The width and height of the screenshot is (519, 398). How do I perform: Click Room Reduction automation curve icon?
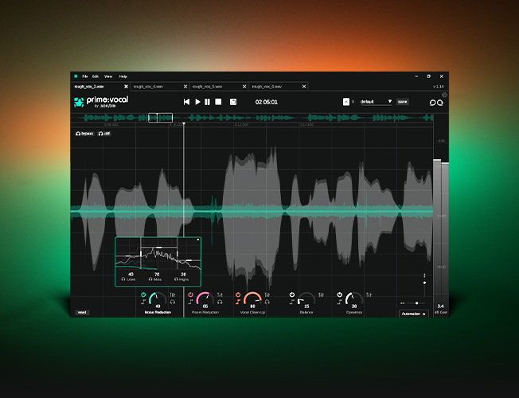coord(191,302)
